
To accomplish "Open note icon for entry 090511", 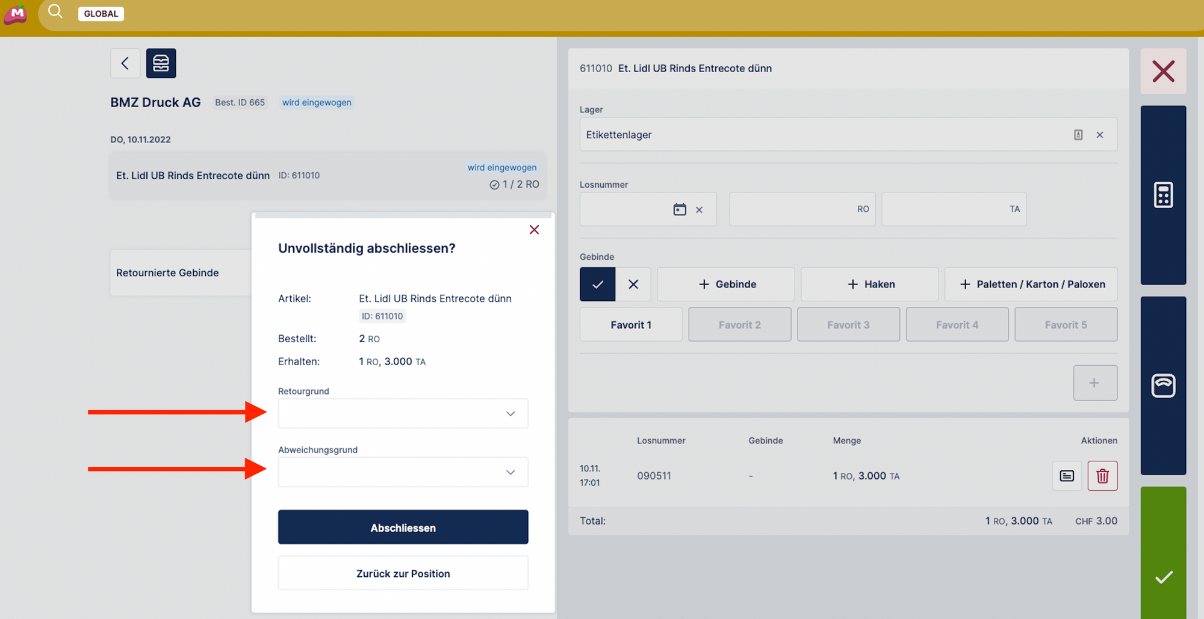I will pos(1067,476).
